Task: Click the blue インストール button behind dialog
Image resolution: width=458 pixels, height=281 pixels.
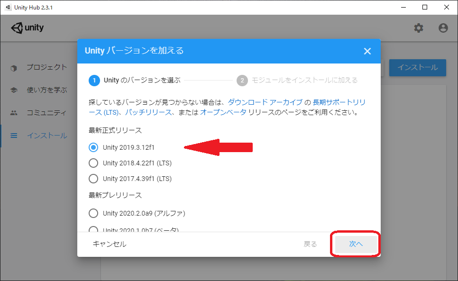Action: [x=417, y=67]
